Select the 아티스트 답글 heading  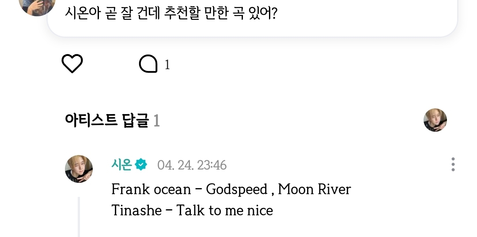pos(107,120)
